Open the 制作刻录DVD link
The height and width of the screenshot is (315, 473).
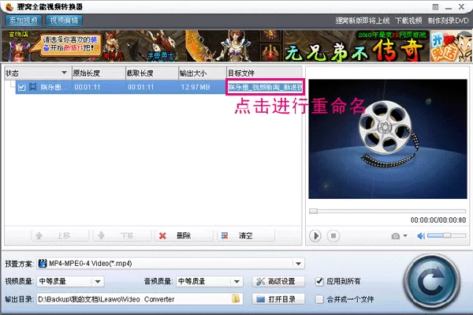click(x=448, y=21)
